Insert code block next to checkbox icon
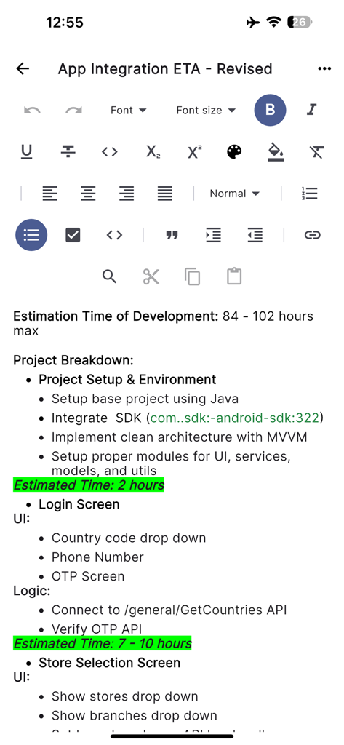This screenshot has height=745, width=344. (114, 235)
